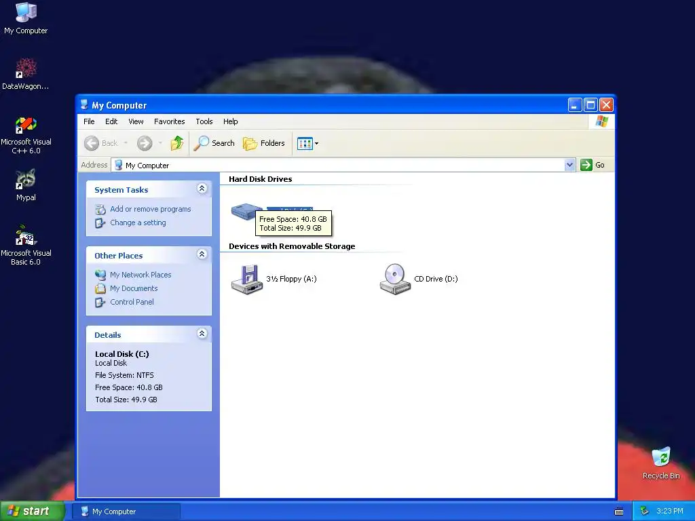
Task: Close the My Computer window
Action: 606,105
